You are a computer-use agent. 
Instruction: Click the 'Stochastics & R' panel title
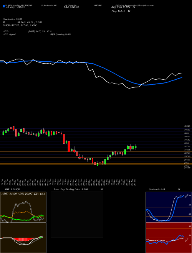157,189
